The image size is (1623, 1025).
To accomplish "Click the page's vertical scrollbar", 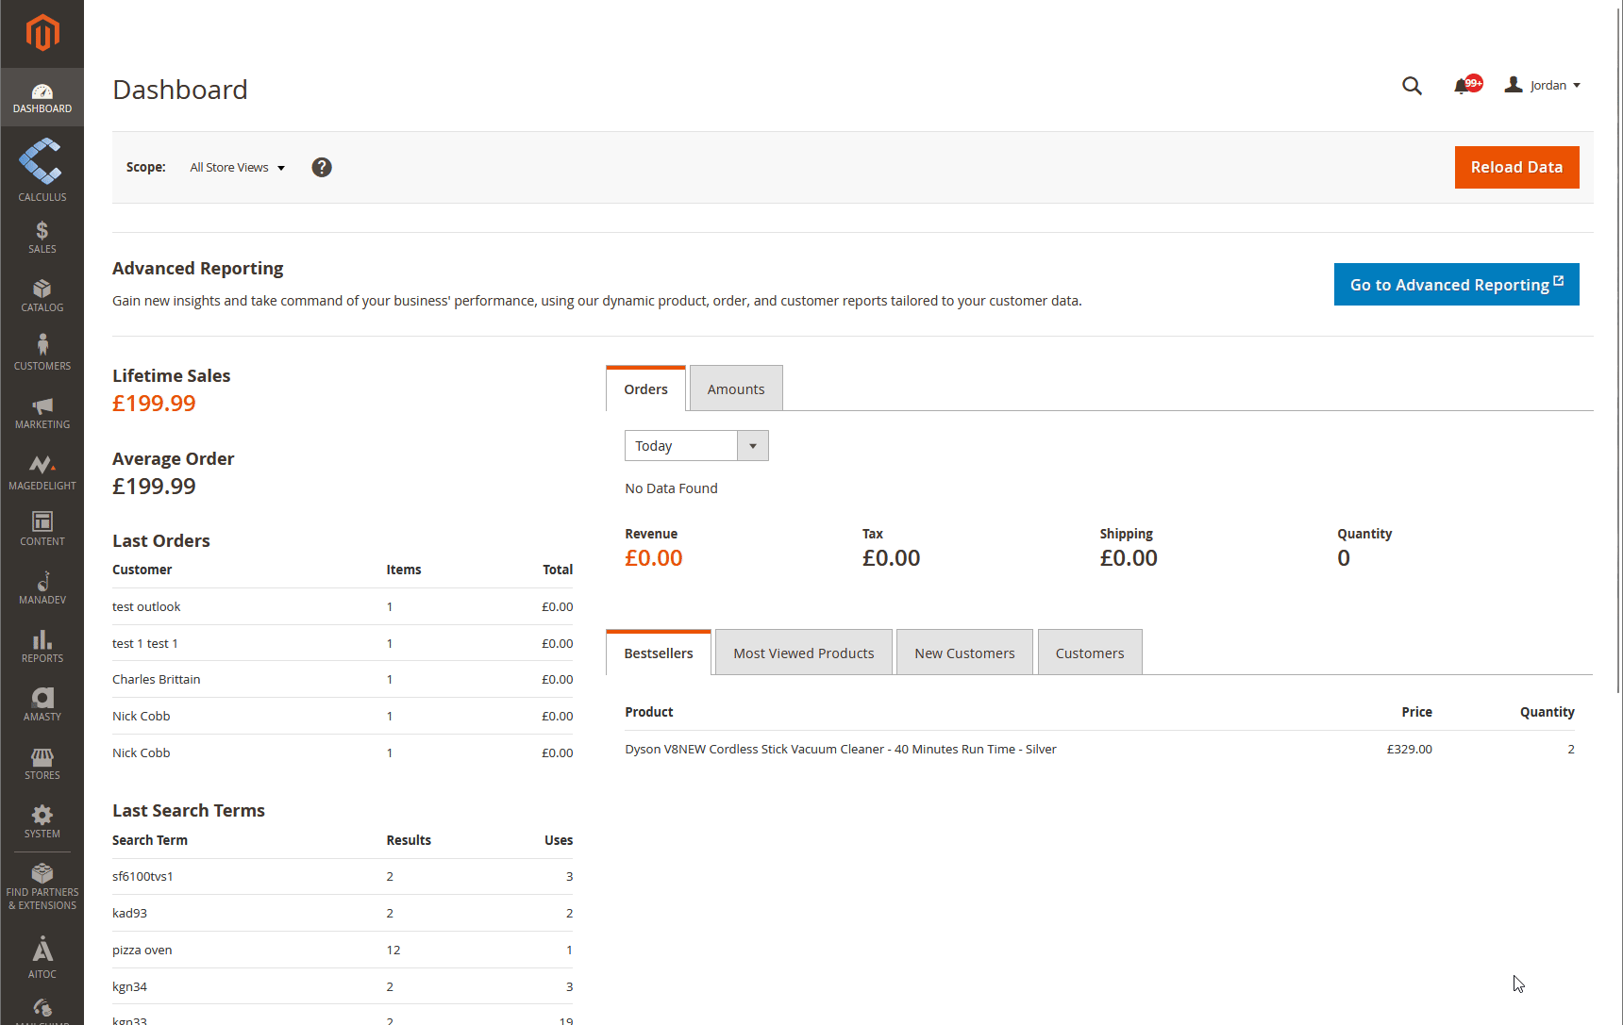I will 1618,377.
